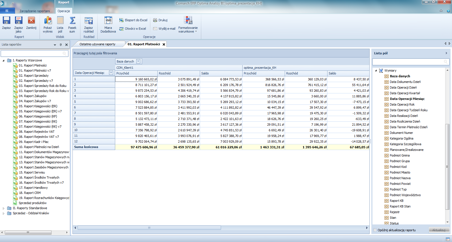Click the report list search field
The height and width of the screenshot is (242, 452).
[x=35, y=53]
